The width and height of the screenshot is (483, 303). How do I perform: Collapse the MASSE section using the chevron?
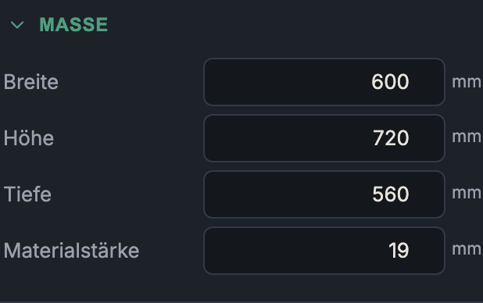[17, 25]
